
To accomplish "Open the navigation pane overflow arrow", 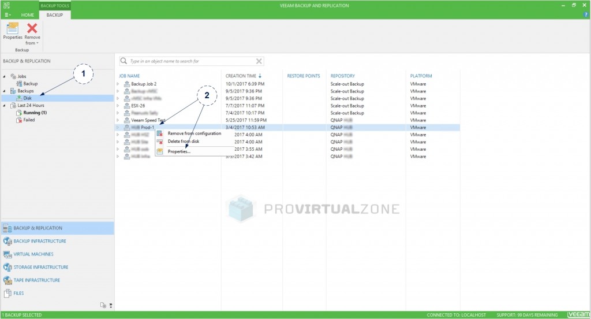I will point(111,305).
